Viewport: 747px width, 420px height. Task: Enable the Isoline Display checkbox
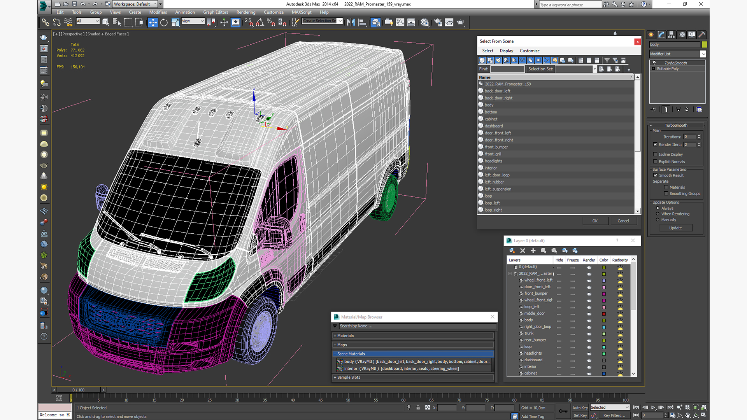click(655, 154)
